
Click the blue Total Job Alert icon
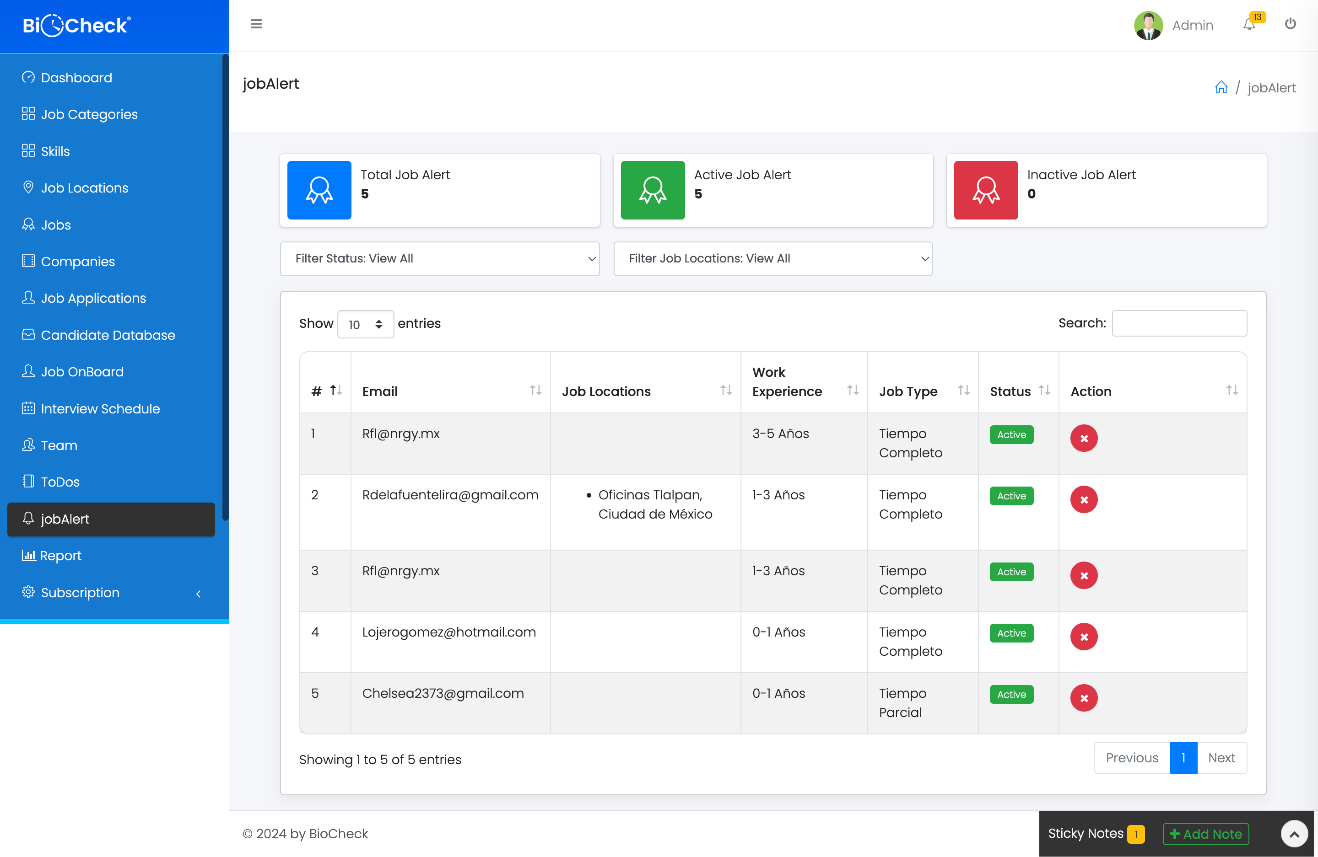coord(319,190)
